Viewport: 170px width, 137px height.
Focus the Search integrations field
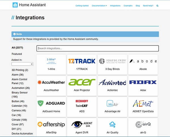point(97,48)
